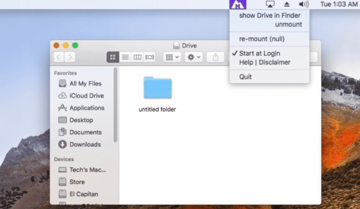Quit the Mountie app
Viewport: 360px width, 209px height.
click(x=245, y=76)
